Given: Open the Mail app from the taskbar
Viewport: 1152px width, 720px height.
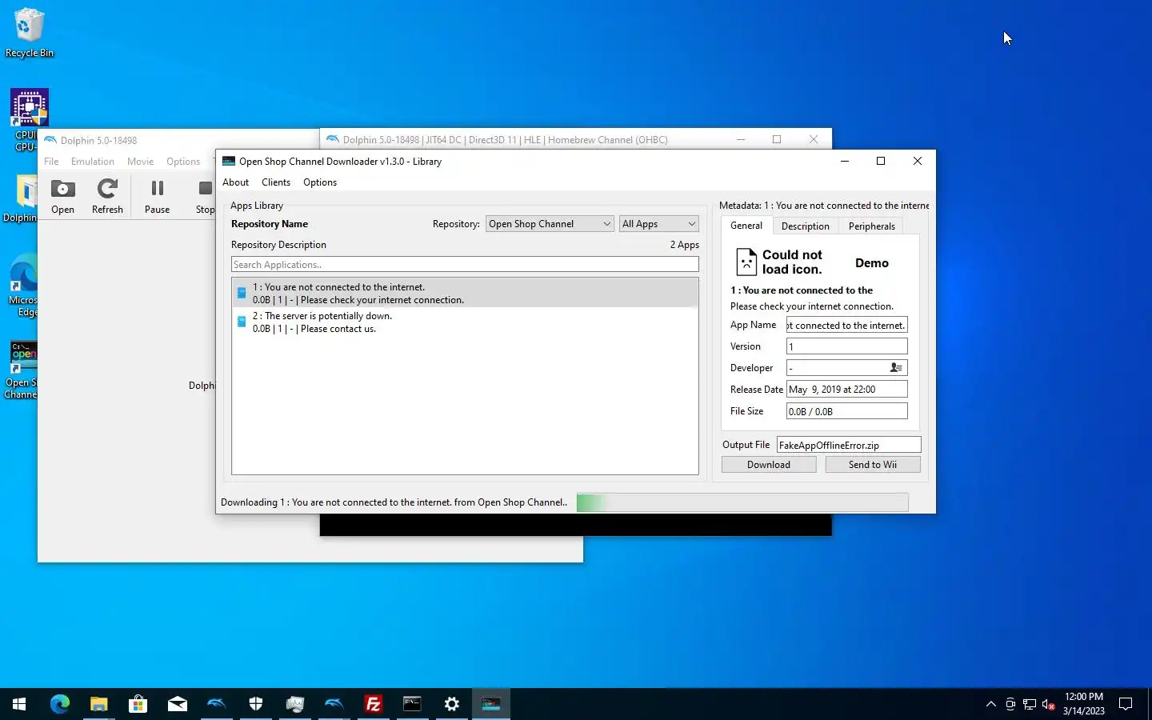Looking at the screenshot, I should pyautogui.click(x=177, y=704).
